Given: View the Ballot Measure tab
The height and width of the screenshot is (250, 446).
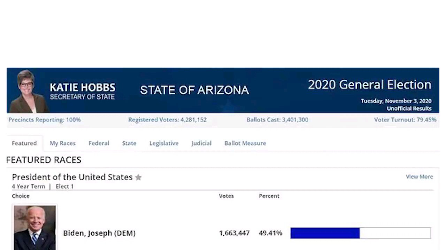Looking at the screenshot, I should [x=245, y=143].
